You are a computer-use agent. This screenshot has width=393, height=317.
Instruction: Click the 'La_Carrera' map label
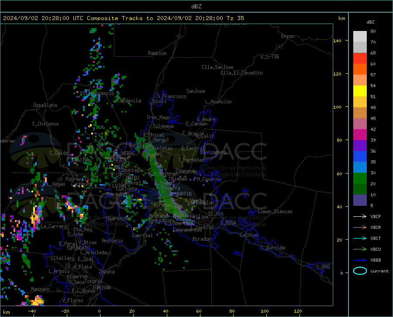[54, 226]
